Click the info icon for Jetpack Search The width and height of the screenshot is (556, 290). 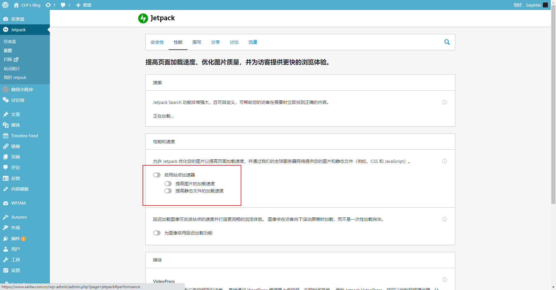444,102
